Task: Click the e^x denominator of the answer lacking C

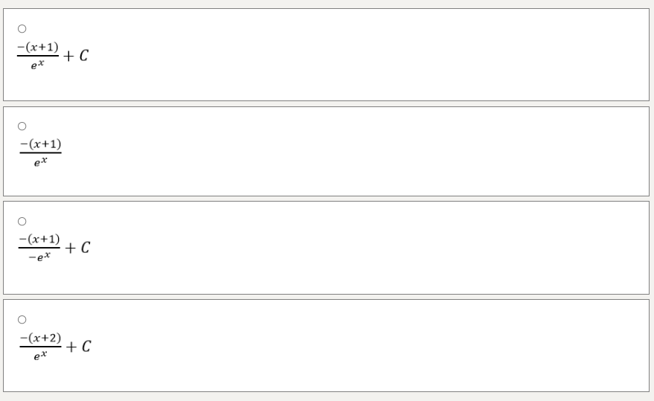Action: [41, 161]
